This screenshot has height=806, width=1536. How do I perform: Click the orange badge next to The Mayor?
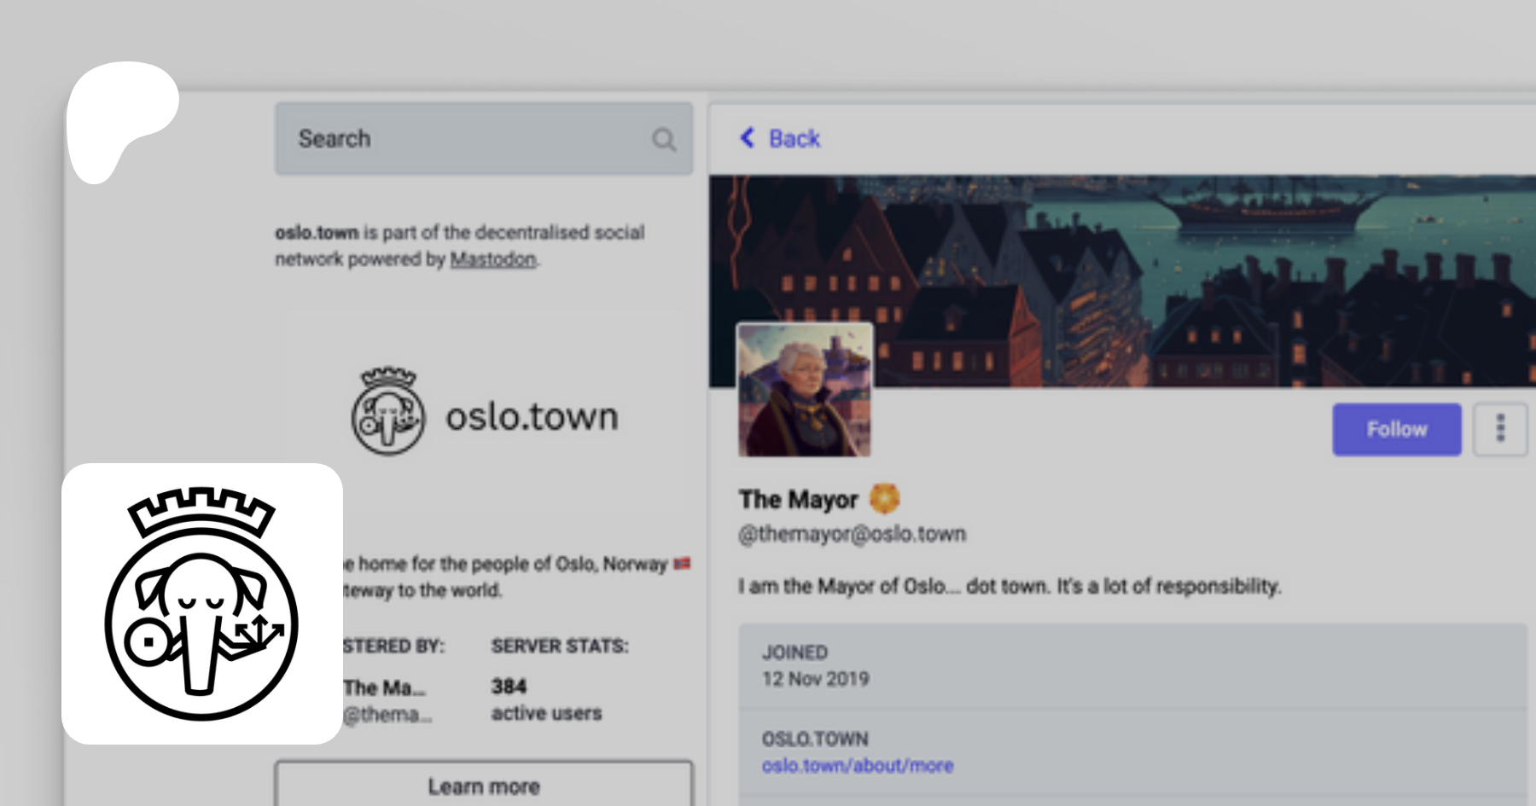(x=884, y=498)
